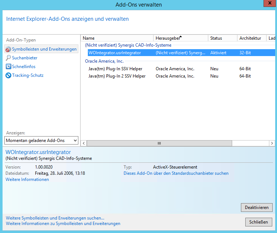The width and height of the screenshot is (277, 233).
Task: Select the WOIntegrator.usrIntegrator row
Action: (182, 53)
